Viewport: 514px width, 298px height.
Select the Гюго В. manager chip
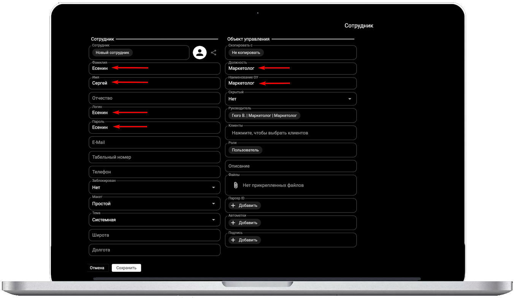pyautogui.click(x=264, y=115)
